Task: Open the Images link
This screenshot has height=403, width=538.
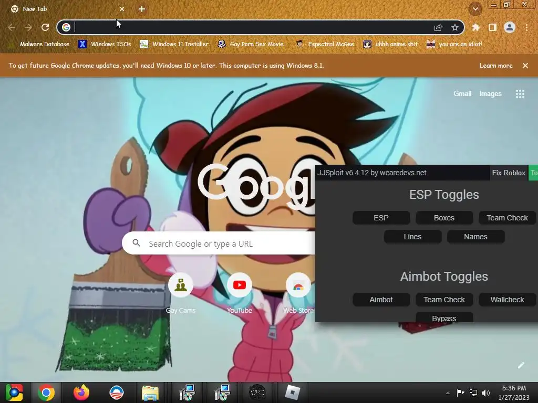Action: click(490, 93)
